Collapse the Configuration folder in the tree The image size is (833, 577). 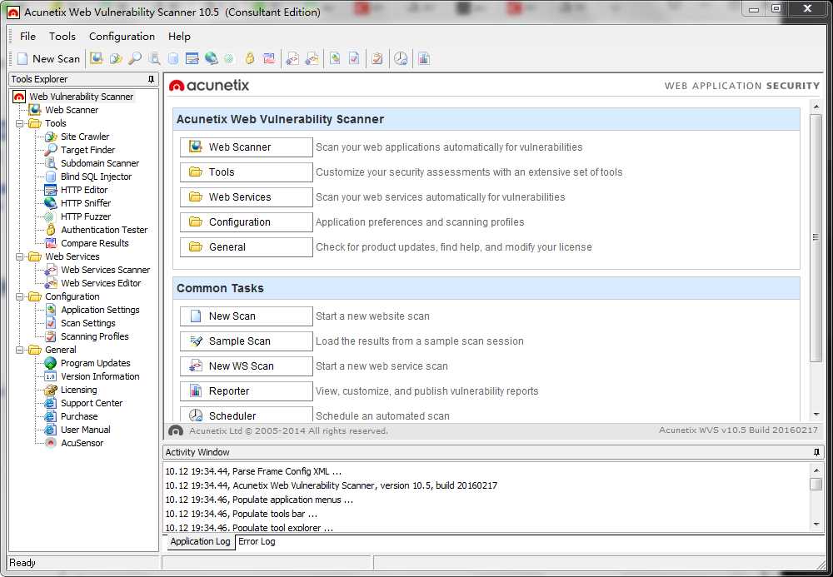(x=20, y=296)
